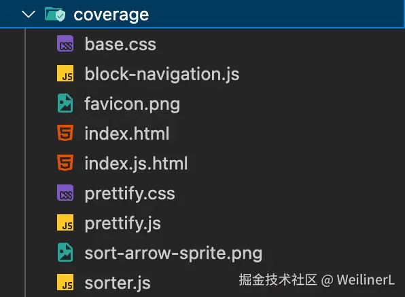Click the CSS icon beside base.css
The width and height of the screenshot is (405, 297).
tap(65, 43)
